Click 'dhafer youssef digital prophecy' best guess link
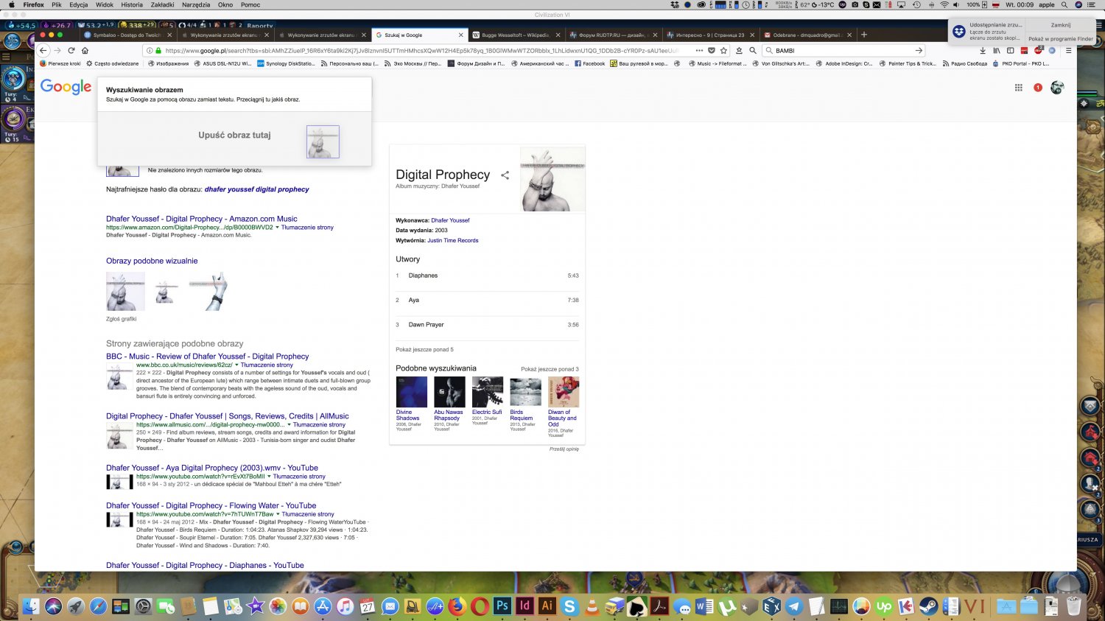1105x621 pixels. click(x=257, y=189)
